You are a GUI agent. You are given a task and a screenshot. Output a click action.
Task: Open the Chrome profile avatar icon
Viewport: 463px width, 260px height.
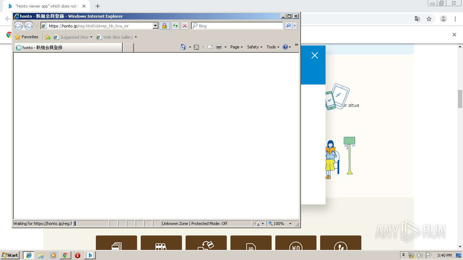pyautogui.click(x=443, y=19)
